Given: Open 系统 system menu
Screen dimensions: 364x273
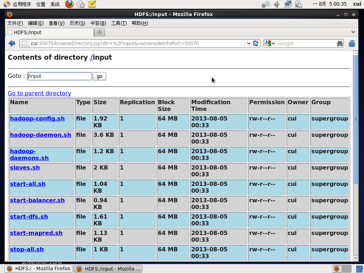Looking at the screenshot, I should [x=55, y=4].
